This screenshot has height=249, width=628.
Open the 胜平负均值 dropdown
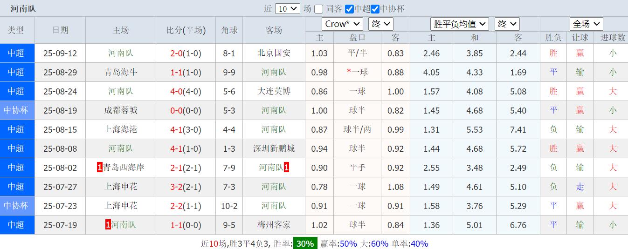pyautogui.click(x=459, y=24)
